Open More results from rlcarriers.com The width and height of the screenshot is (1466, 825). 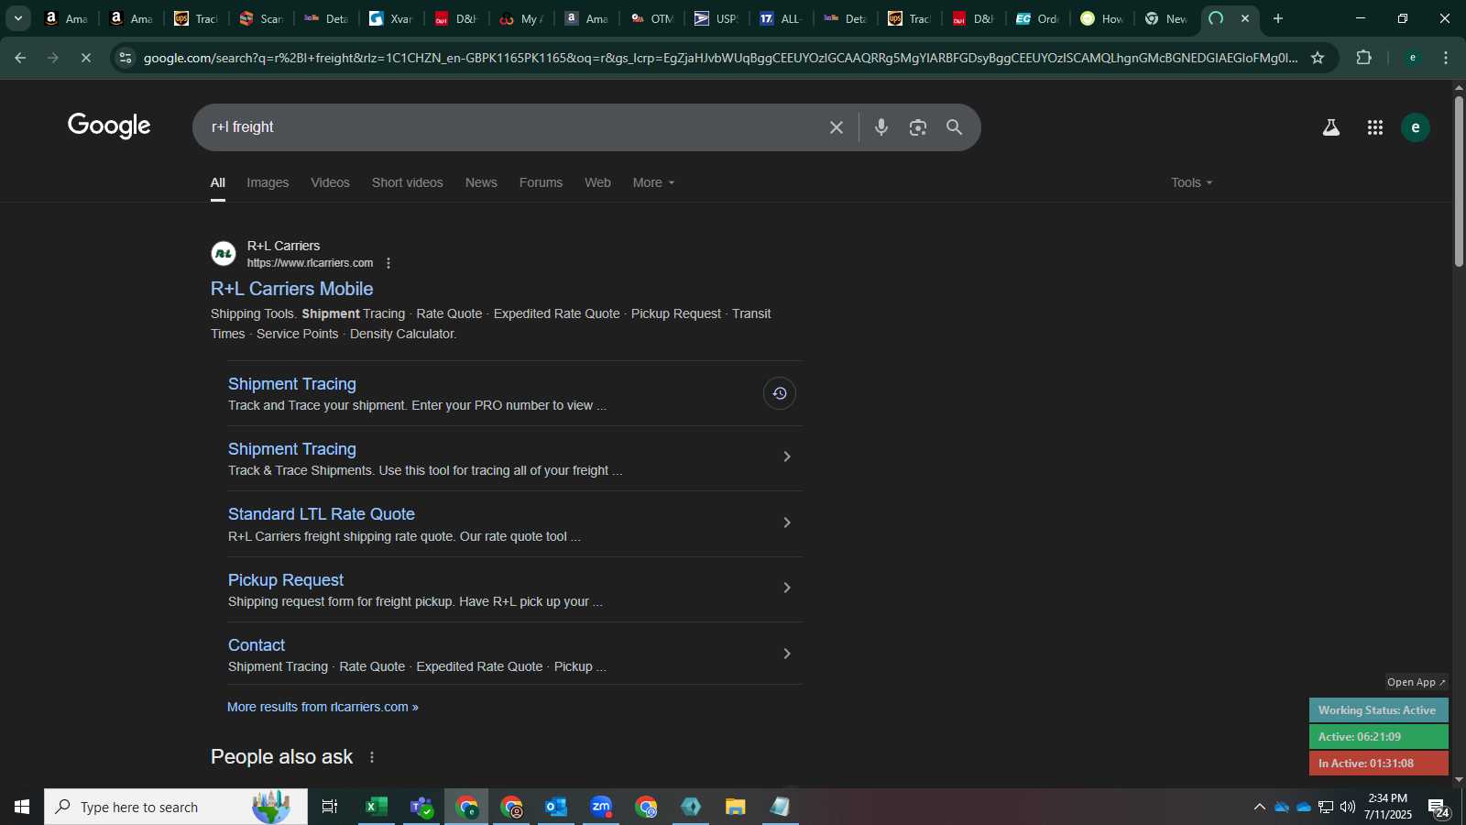click(x=323, y=707)
